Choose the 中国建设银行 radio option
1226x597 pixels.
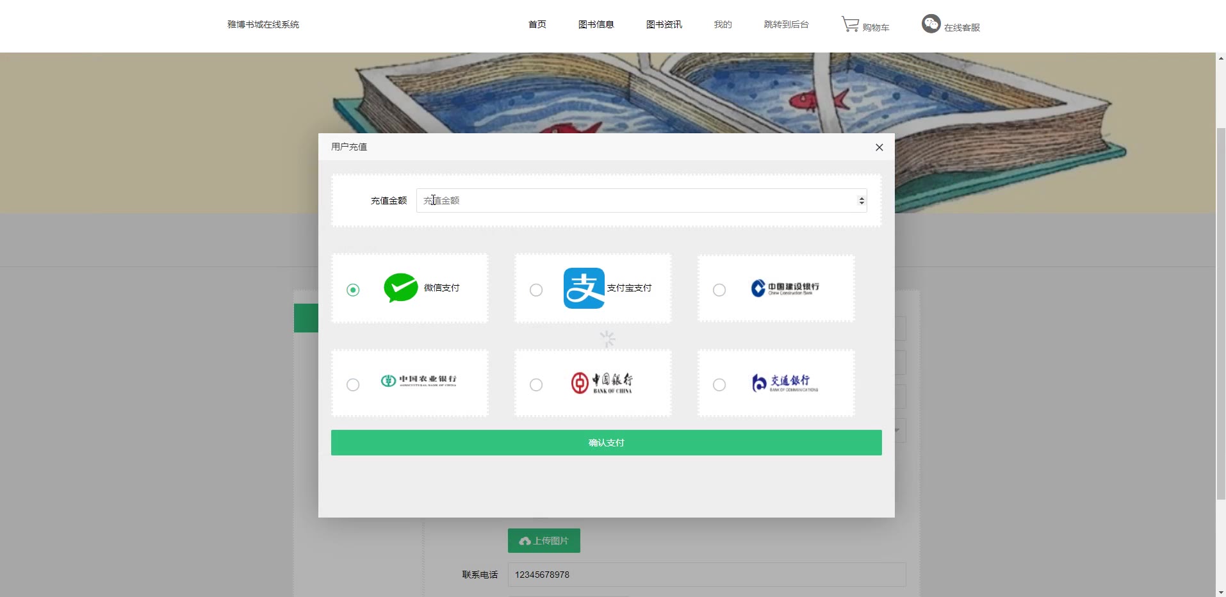[719, 290]
